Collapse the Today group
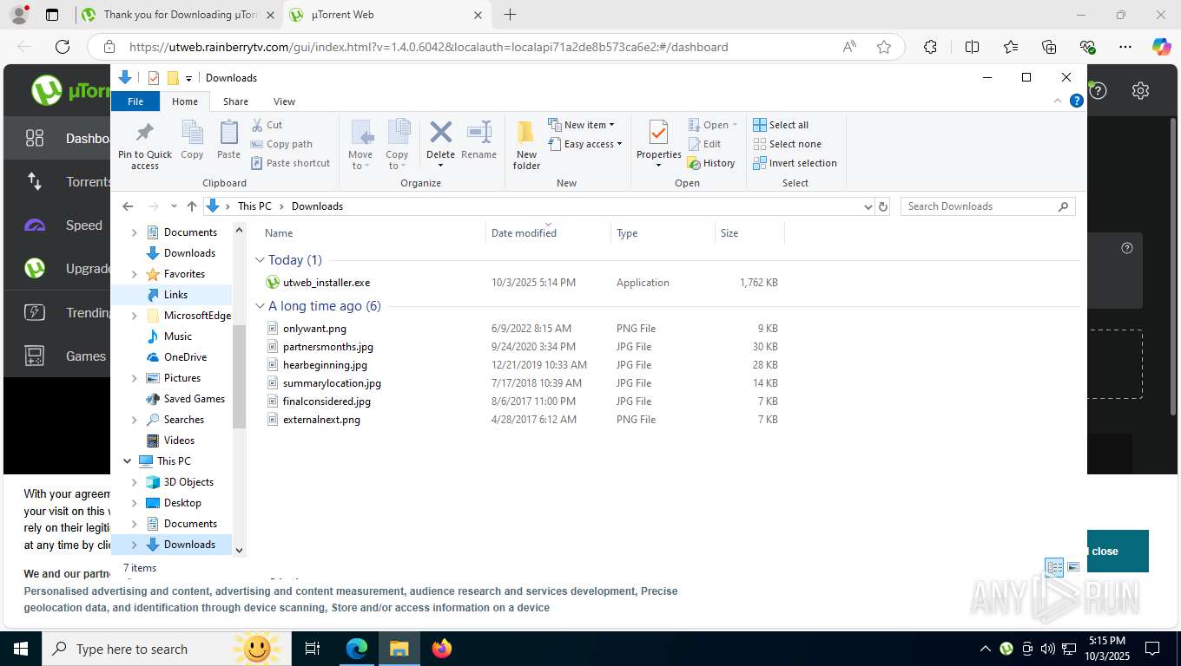The width and height of the screenshot is (1181, 666). (x=260, y=260)
